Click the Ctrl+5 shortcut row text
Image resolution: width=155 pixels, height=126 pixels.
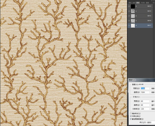149,16
